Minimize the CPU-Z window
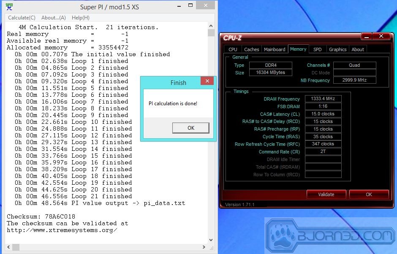Image resolution: width=397 pixels, height=254 pixels. pos(366,36)
